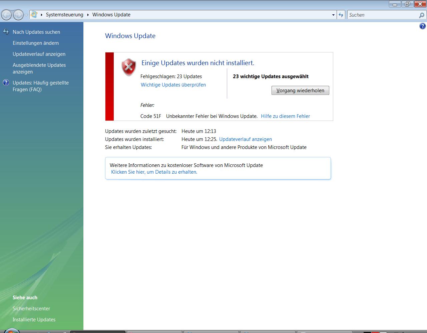Go back with the Back arrow button
Image resolution: width=427 pixels, height=333 pixels.
pyautogui.click(x=7, y=15)
